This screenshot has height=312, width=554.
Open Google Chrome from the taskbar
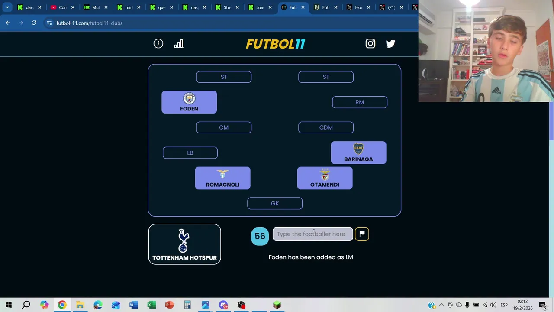(x=62, y=305)
